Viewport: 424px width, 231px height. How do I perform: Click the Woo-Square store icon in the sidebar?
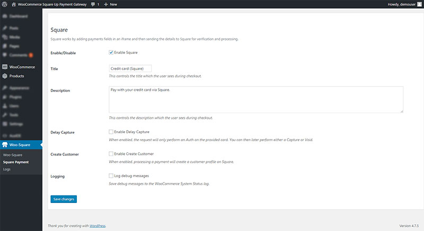tap(5, 145)
